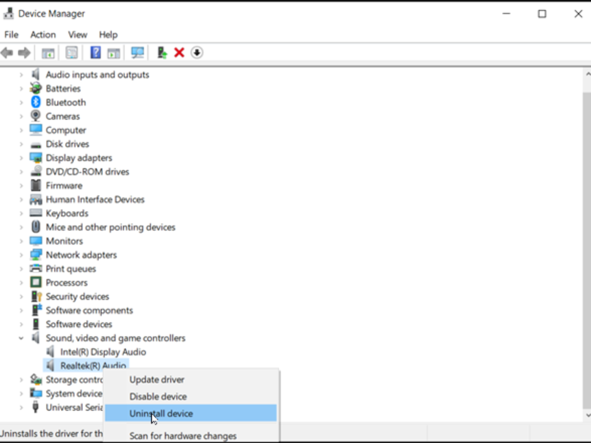Expand Audio inputs and outputs node
Image resolution: width=591 pixels, height=443 pixels.
pos(21,75)
